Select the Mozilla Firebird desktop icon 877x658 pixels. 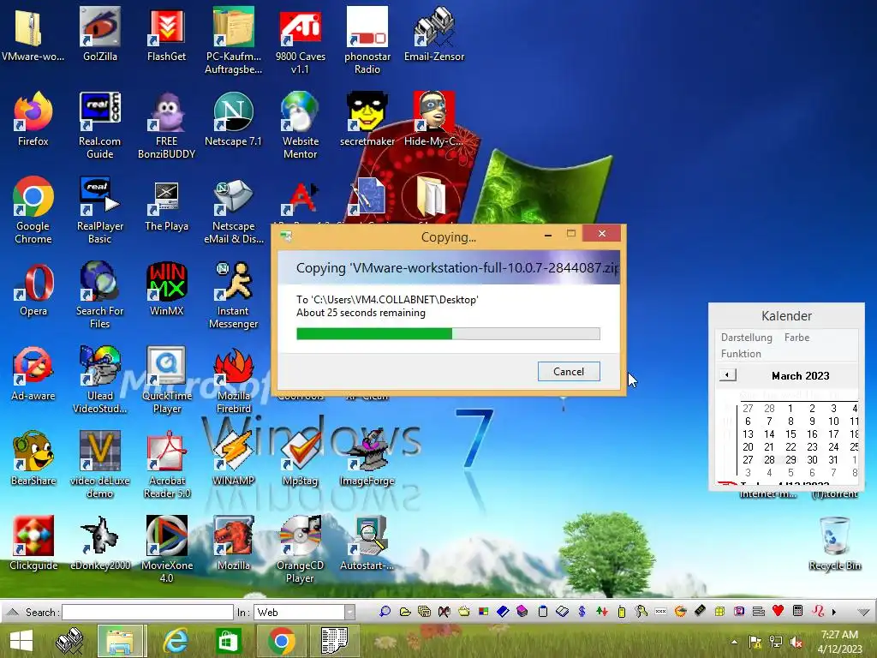coord(233,380)
